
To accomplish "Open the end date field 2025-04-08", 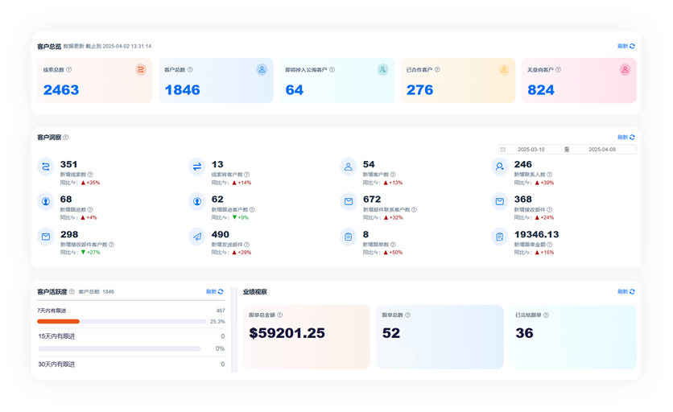I will (x=601, y=150).
